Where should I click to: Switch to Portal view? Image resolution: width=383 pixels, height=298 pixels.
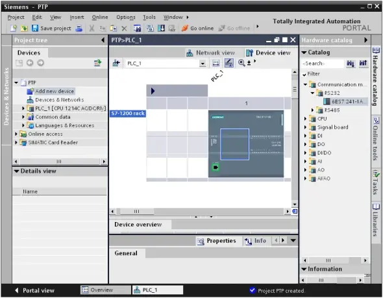tap(34, 290)
